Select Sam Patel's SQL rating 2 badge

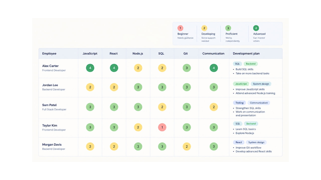click(x=162, y=107)
